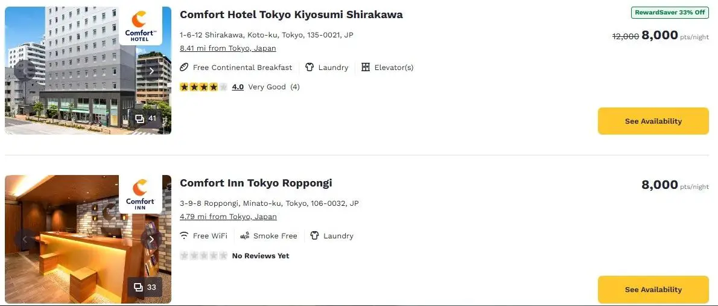Open the 4.0 rating reviews link
The image size is (718, 306).
click(x=238, y=87)
